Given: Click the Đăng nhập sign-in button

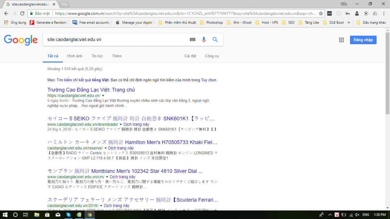Looking at the screenshot, I should click(x=363, y=40).
